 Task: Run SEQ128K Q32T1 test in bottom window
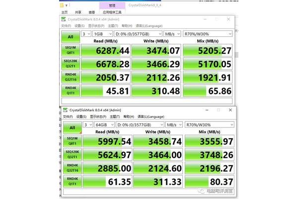click(x=73, y=154)
